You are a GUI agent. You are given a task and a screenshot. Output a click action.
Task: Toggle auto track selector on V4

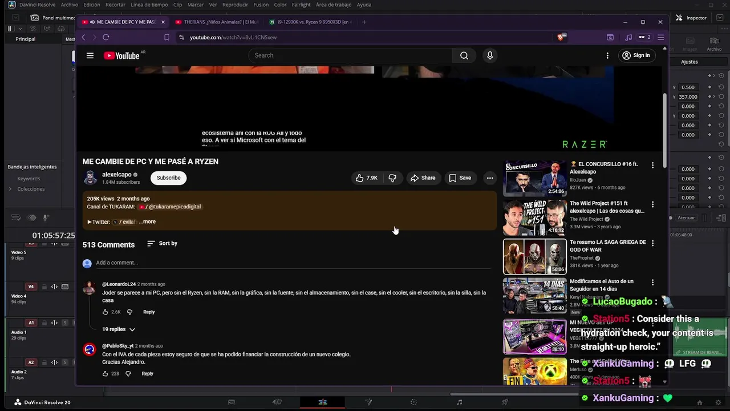click(x=54, y=287)
